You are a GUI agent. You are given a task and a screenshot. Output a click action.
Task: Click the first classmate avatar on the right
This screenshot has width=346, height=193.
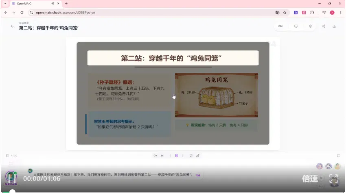click(320, 166)
